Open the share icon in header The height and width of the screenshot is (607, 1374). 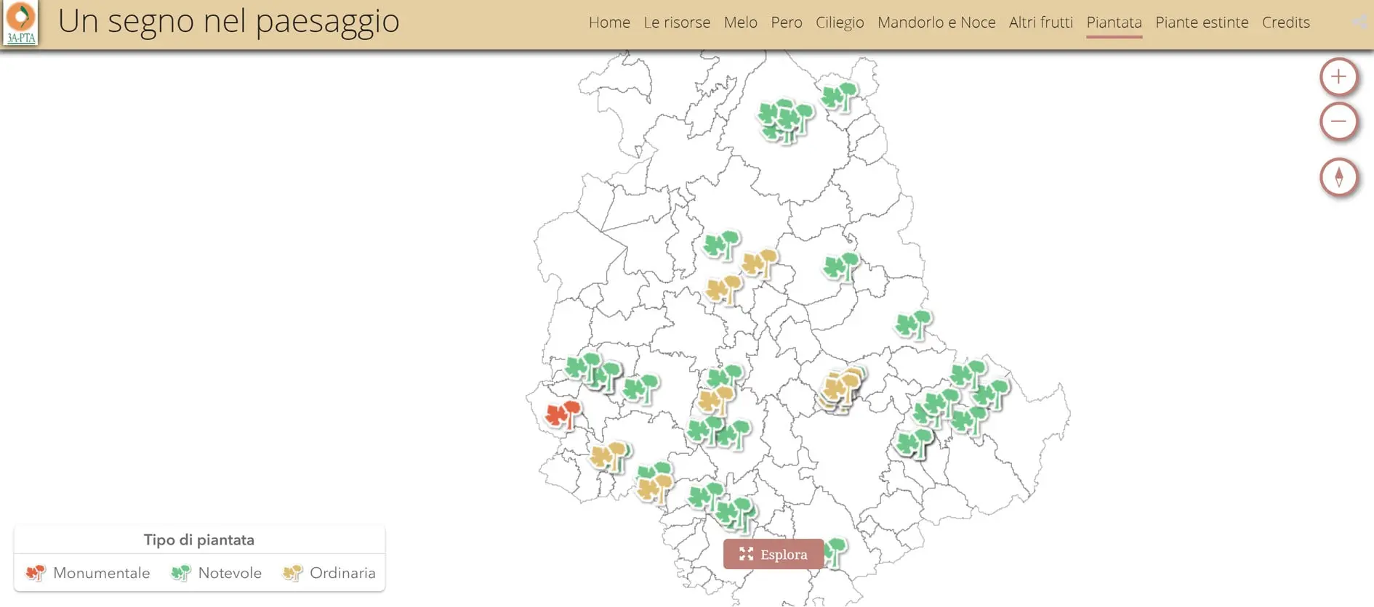click(1359, 23)
